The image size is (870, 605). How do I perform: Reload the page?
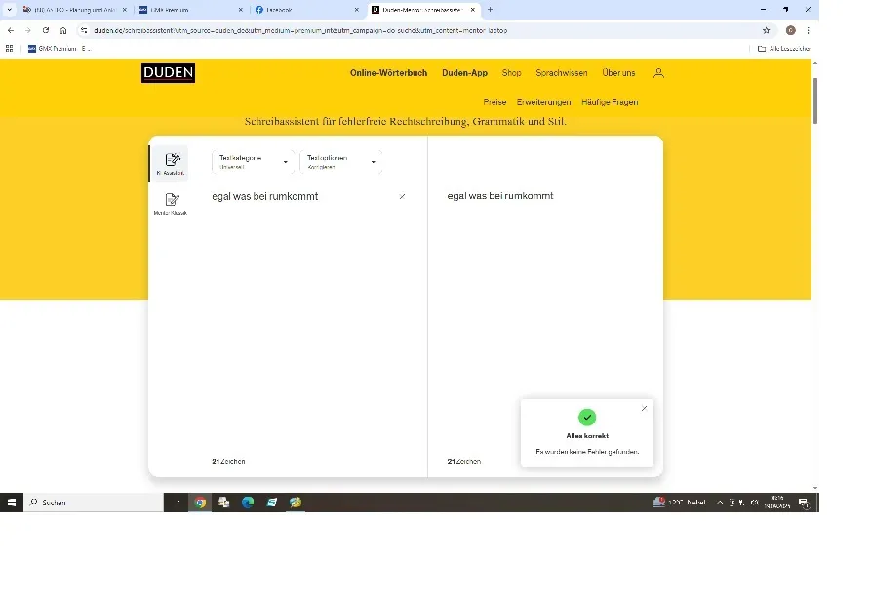[46, 30]
